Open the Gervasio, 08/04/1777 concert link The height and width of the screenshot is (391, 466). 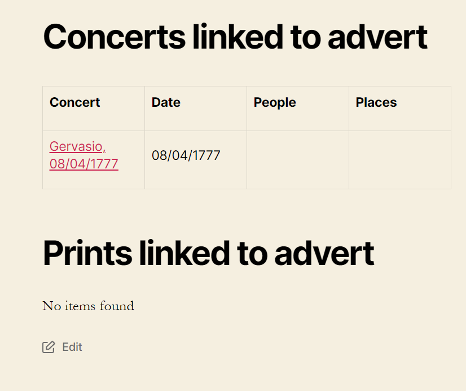click(x=84, y=155)
